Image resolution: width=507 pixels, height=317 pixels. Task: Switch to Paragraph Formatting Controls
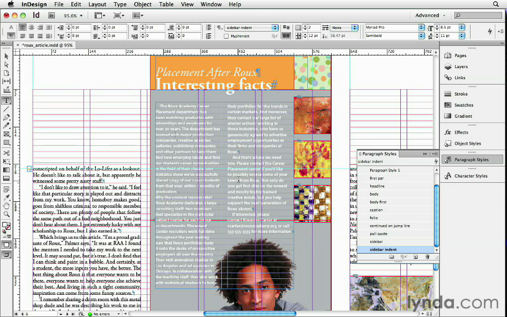tap(11, 35)
